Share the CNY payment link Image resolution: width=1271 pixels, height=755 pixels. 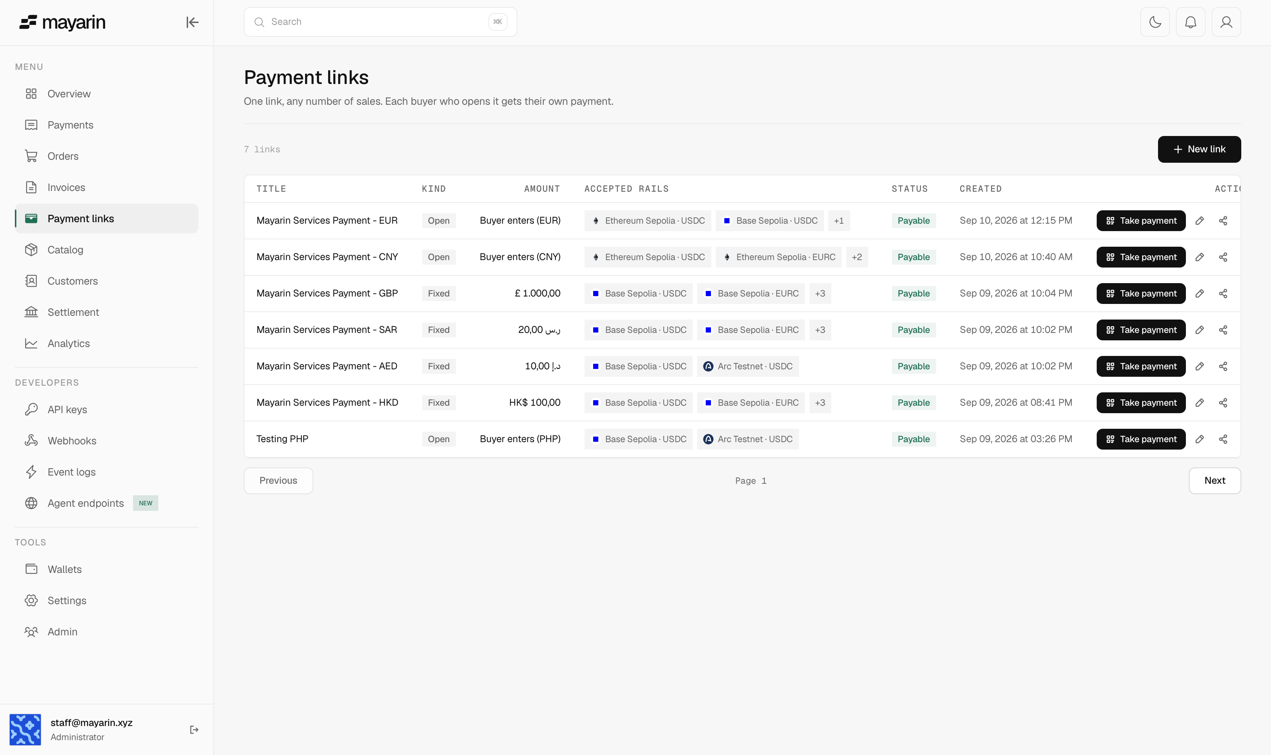click(x=1223, y=257)
